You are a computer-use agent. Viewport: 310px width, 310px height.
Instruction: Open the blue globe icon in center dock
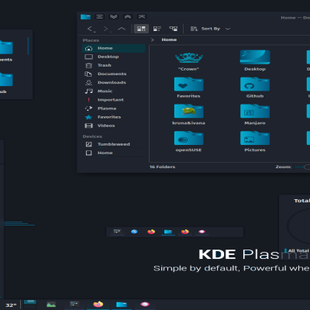pos(134,232)
